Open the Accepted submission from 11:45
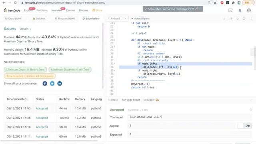256x144 pixels. 42,118
